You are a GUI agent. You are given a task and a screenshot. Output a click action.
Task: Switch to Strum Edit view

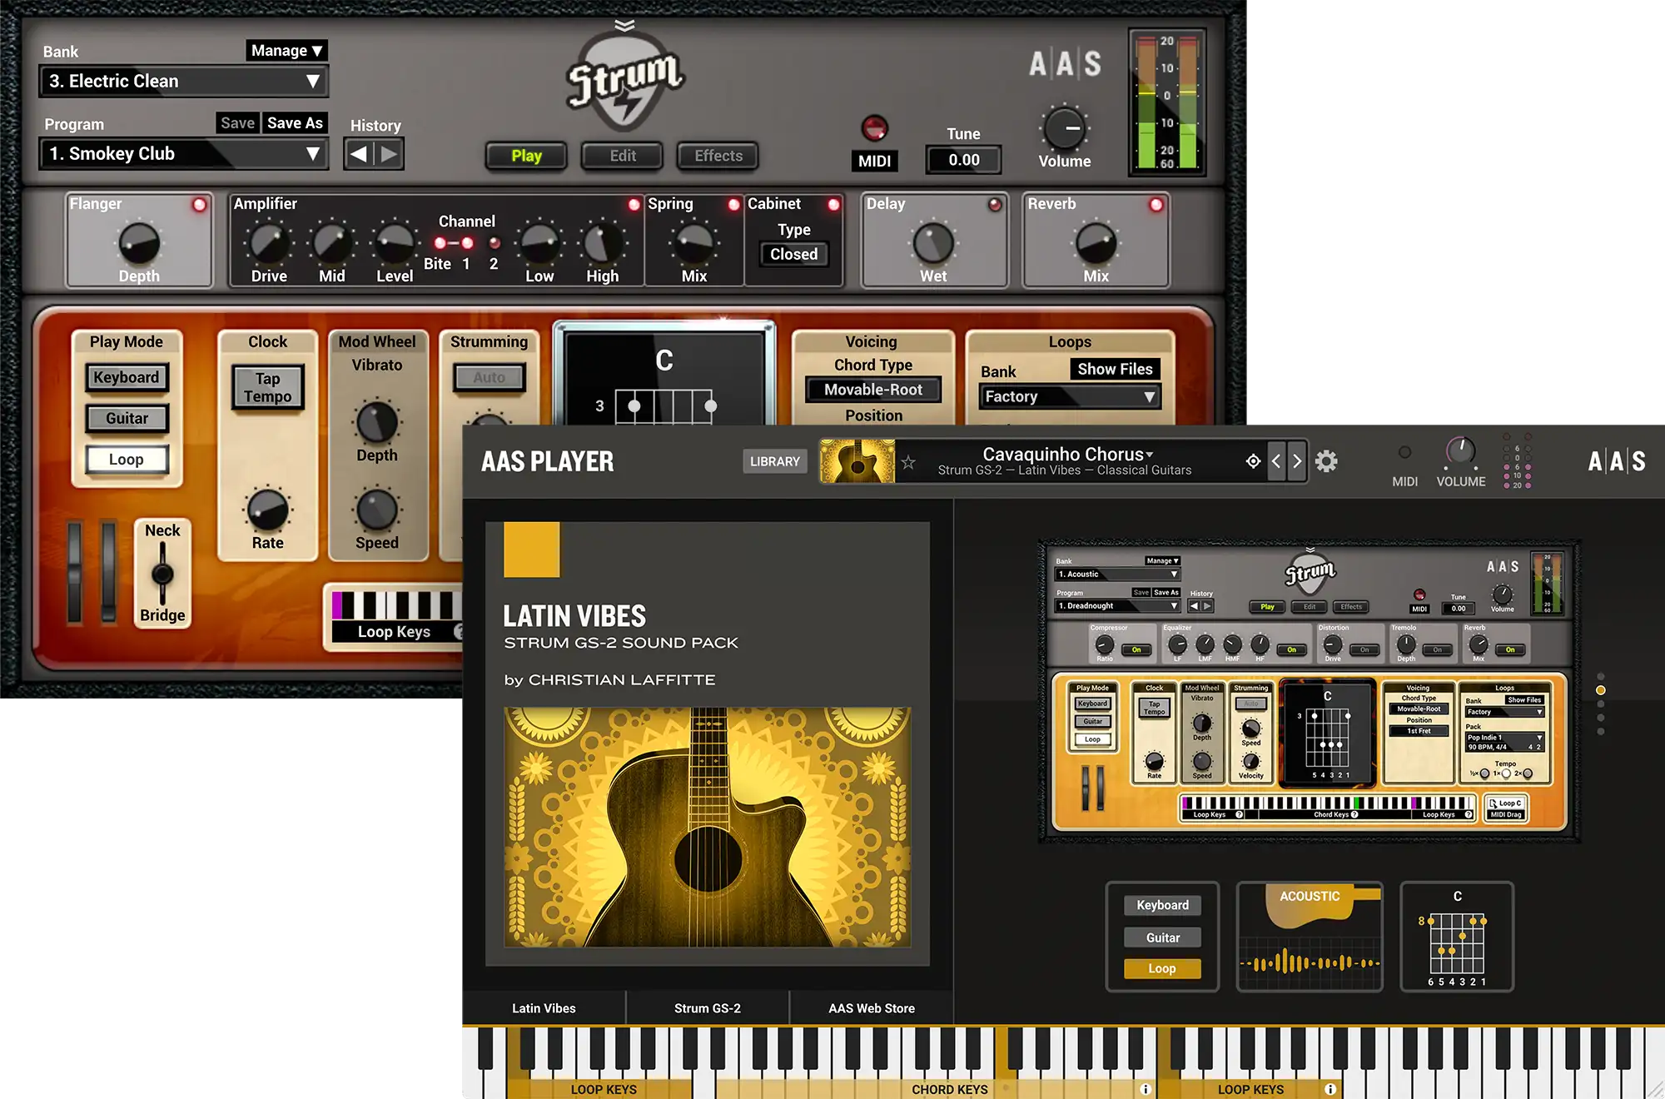[623, 156]
